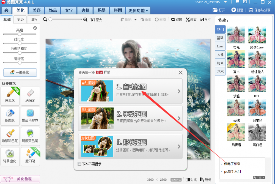Screen dimensions: 275x184
Task: Open a file with 打开
Action: pyautogui.click(x=219, y=10)
